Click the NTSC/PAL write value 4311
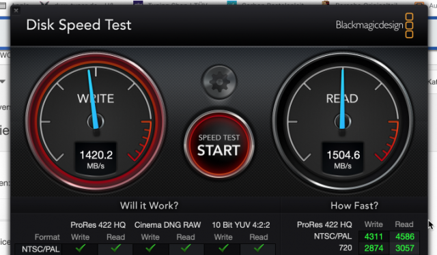The image size is (437, 255). click(x=373, y=237)
